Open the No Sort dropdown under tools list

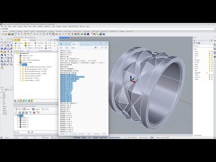point(21,132)
